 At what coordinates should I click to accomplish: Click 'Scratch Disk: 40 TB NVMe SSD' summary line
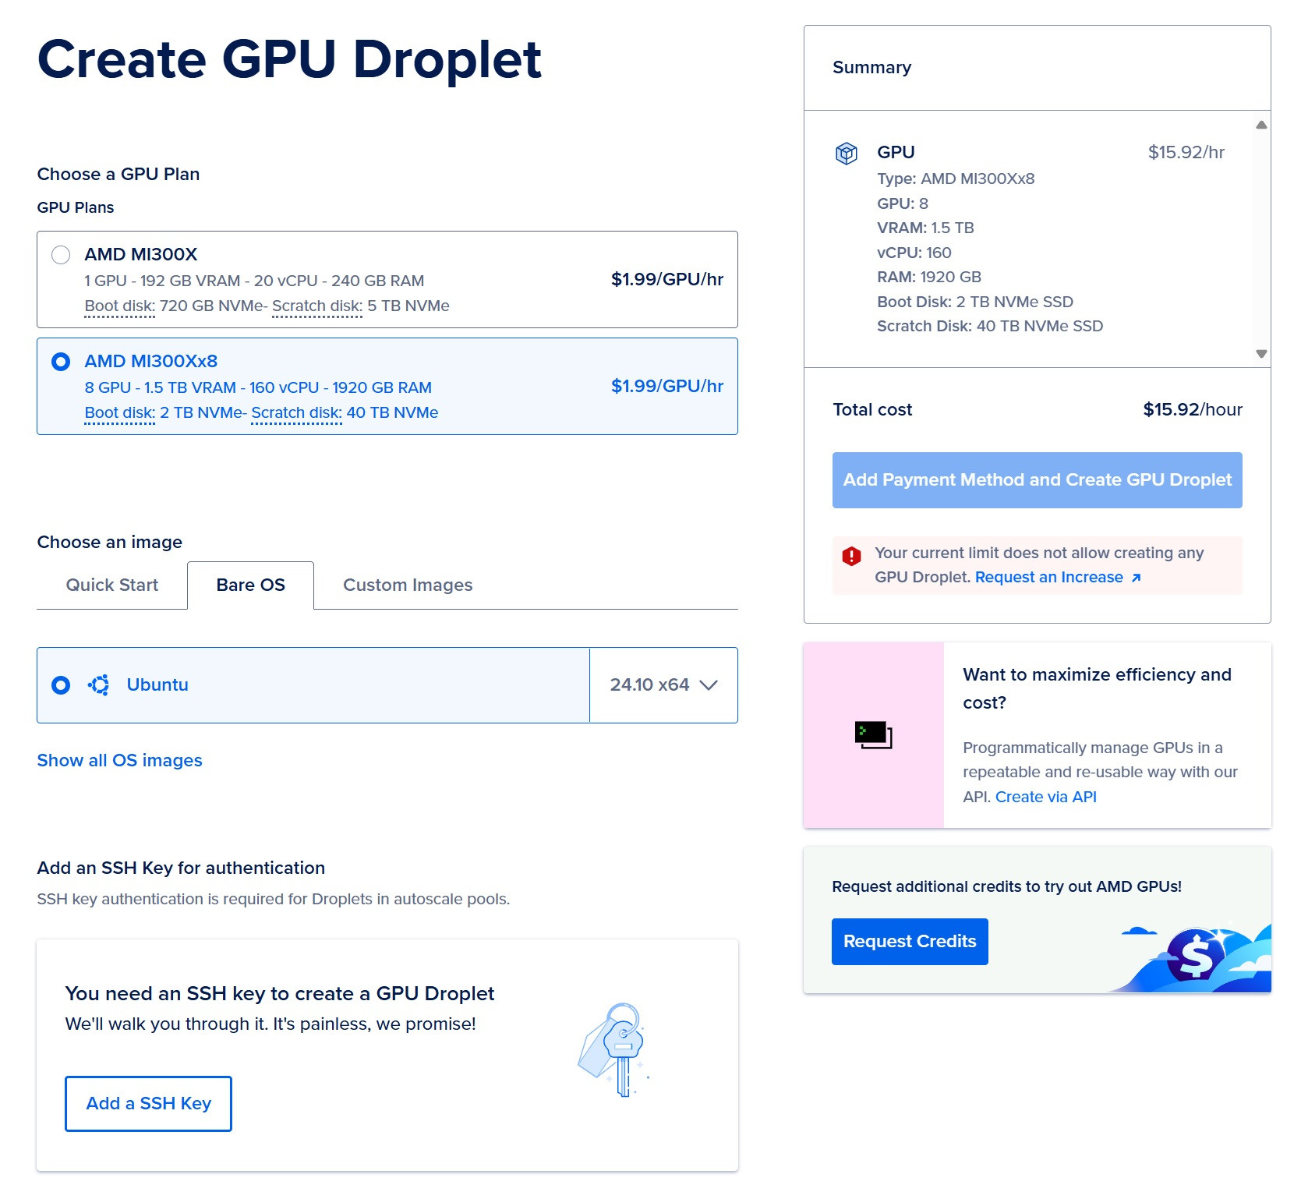click(990, 326)
